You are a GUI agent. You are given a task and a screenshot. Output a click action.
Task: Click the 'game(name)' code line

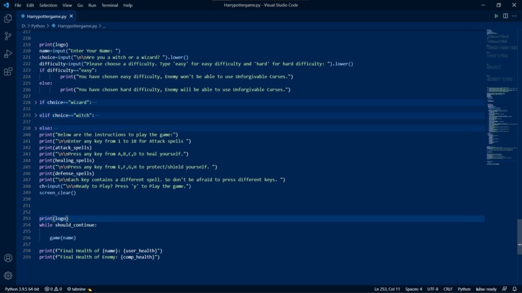click(63, 238)
